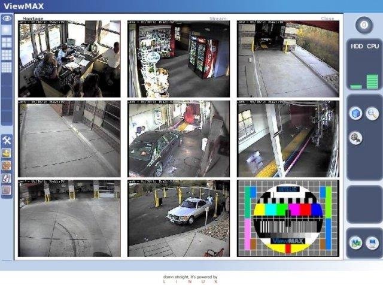Viewport: 383px width, 285px height.
Task: Click the film reel search icon
Action: tap(355, 138)
